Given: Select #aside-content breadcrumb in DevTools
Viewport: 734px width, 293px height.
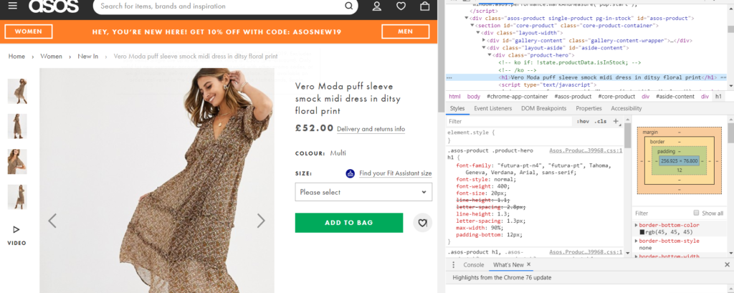Looking at the screenshot, I should pos(675,97).
